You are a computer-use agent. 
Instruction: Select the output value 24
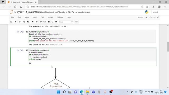[x=30, y=63]
